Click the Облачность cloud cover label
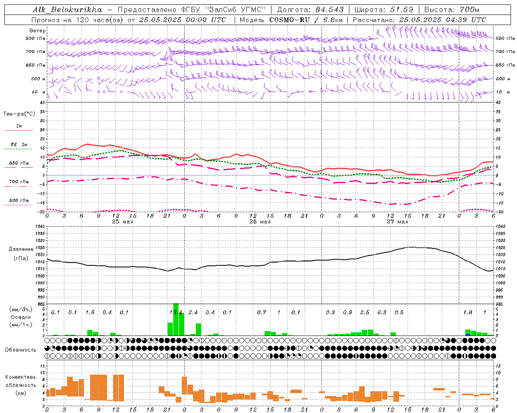Screen dimensions: 517x413 point(21,350)
